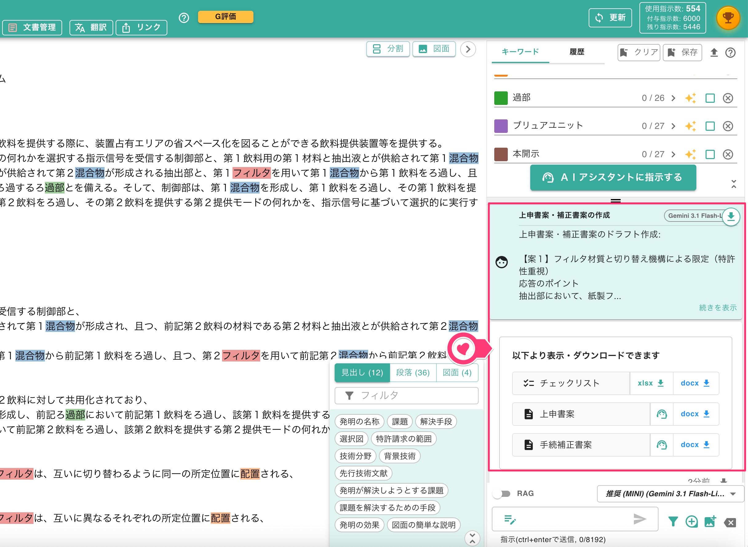Open keyword panel help icon
The image size is (748, 547).
point(730,53)
